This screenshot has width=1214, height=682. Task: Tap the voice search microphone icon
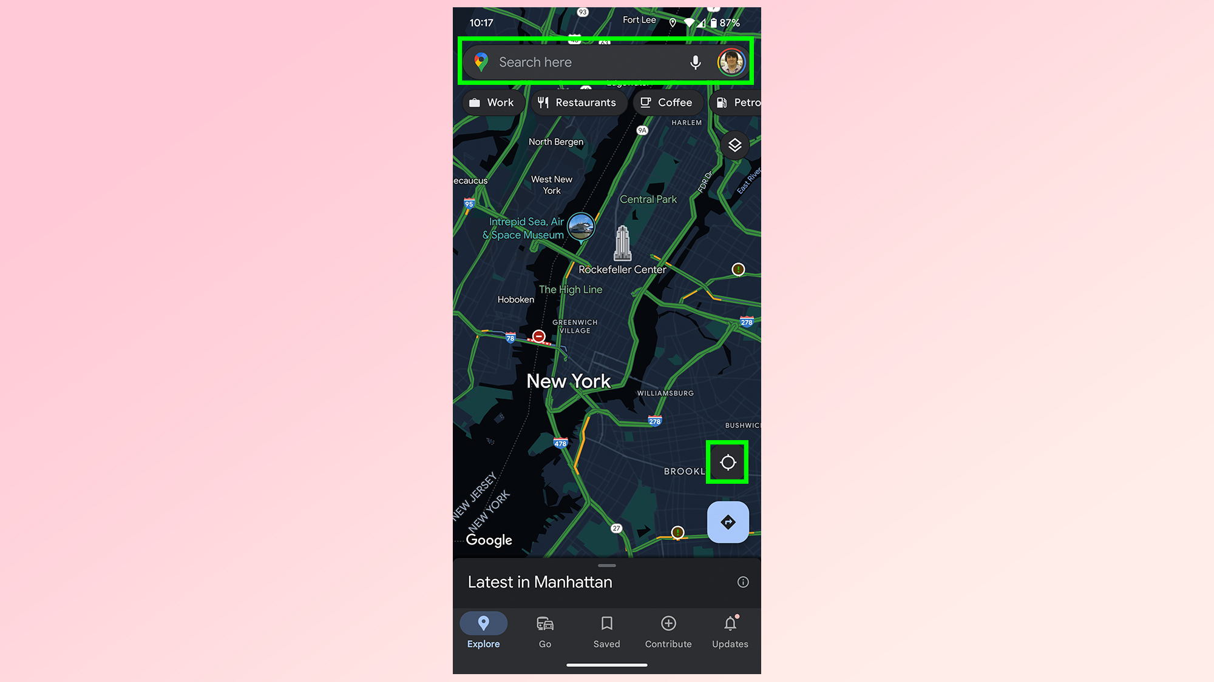point(694,62)
